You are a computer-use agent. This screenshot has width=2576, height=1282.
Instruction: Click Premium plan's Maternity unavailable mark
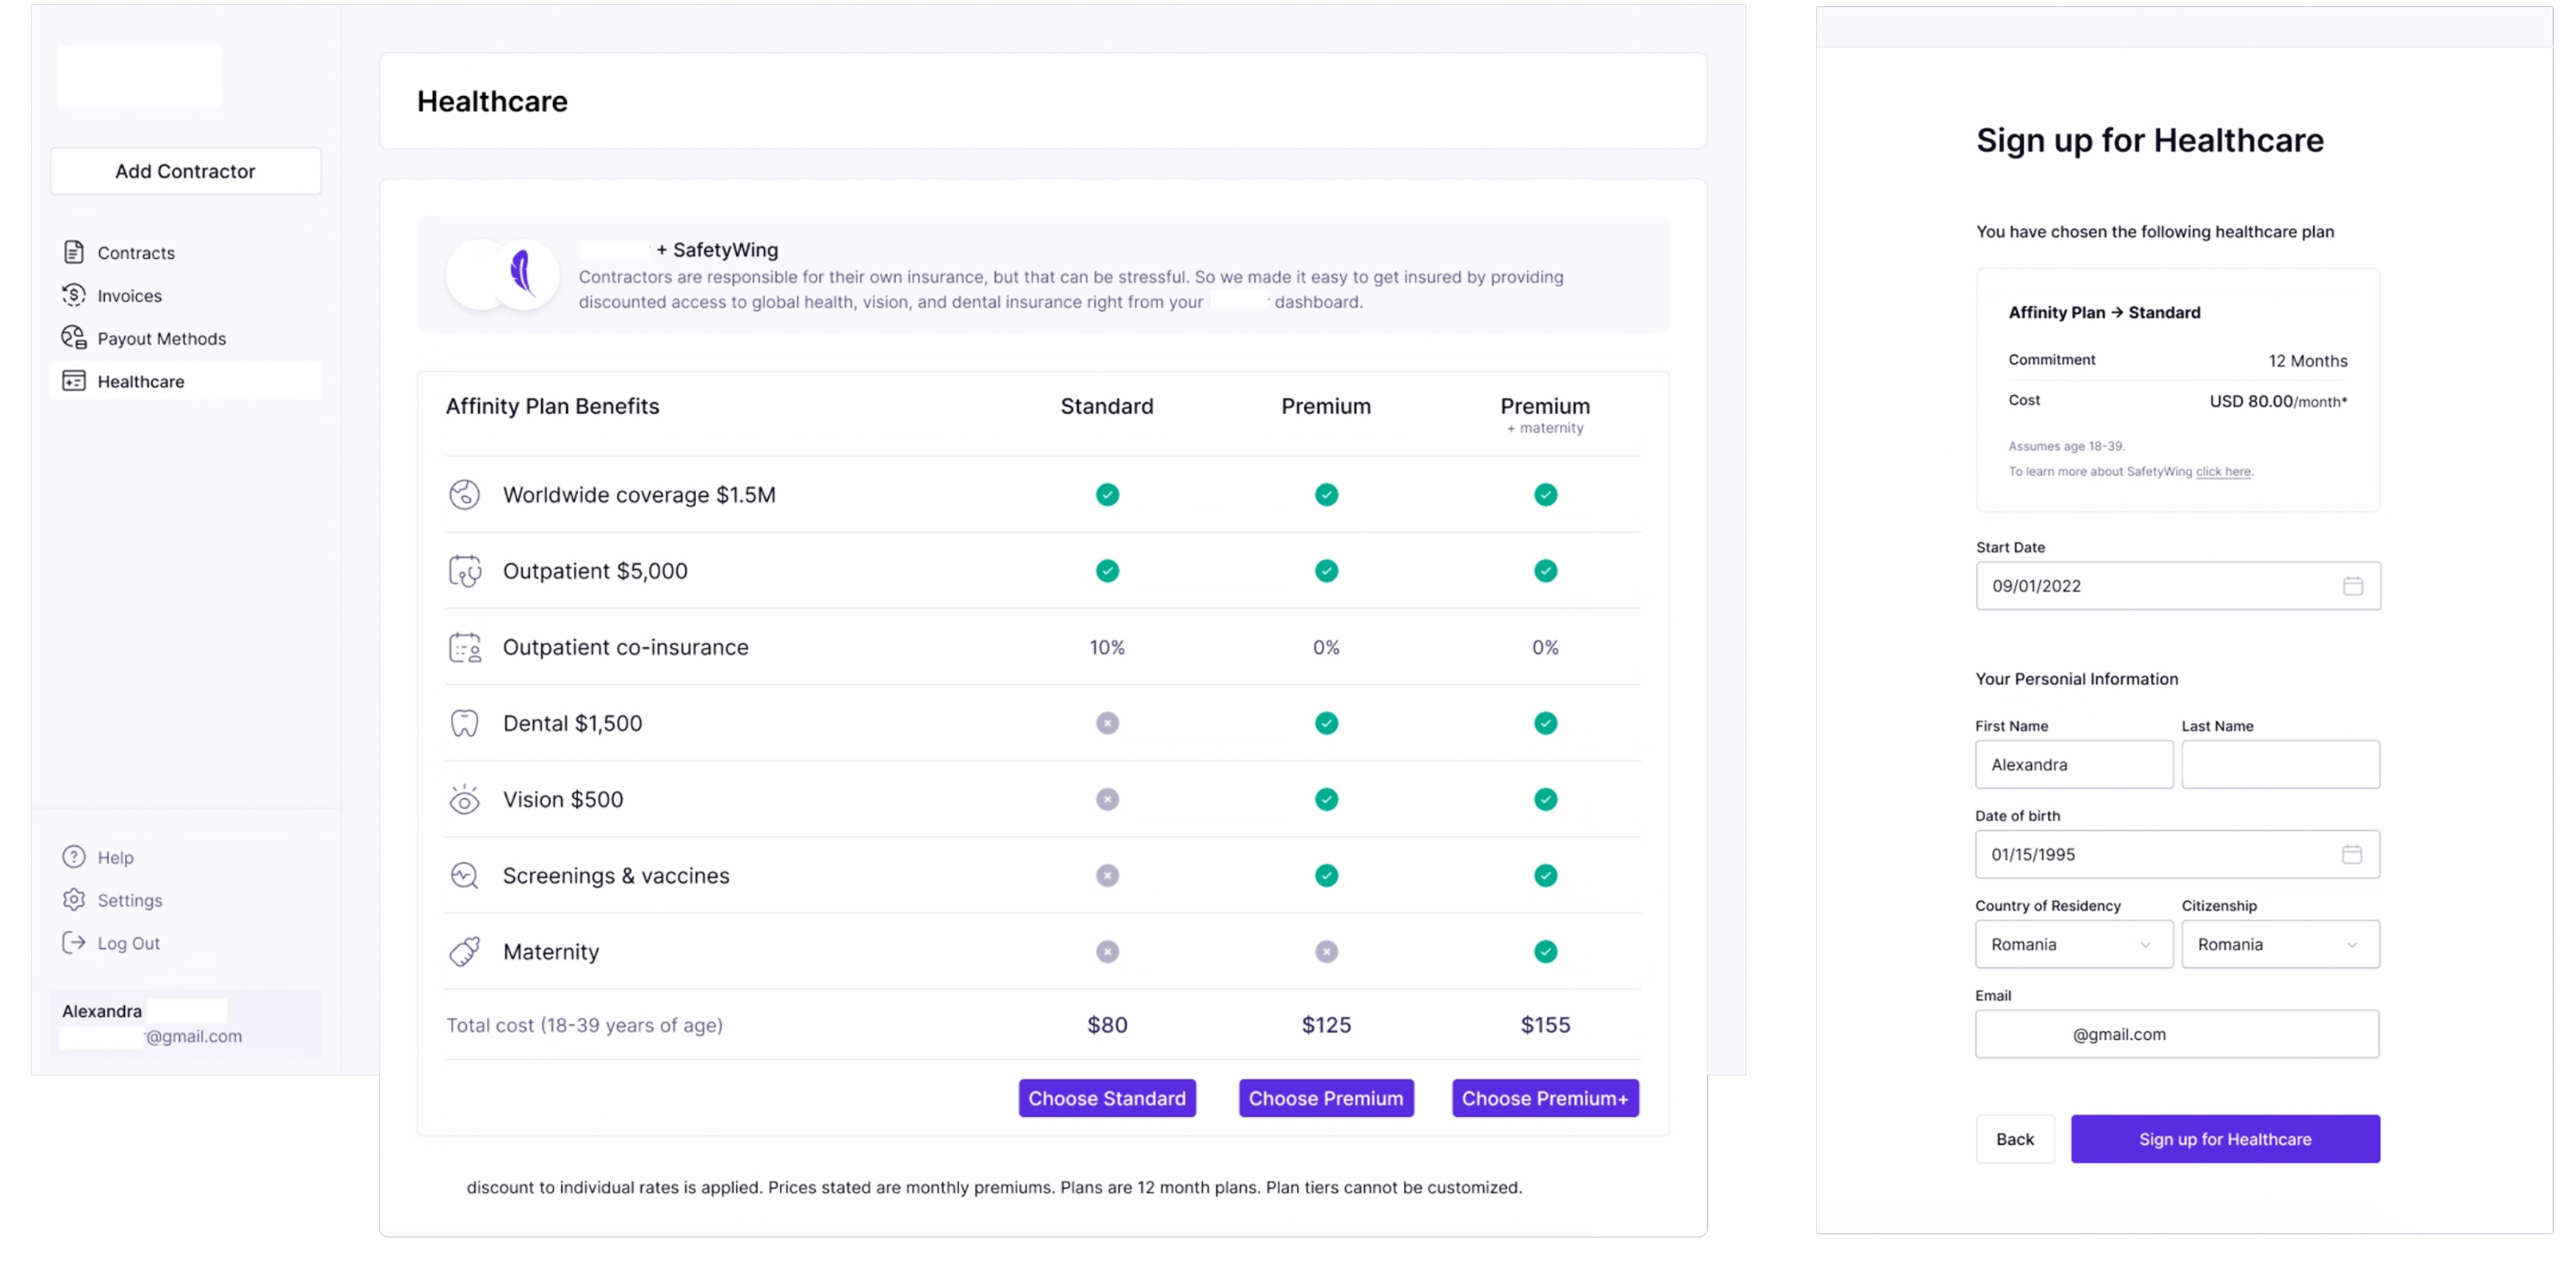coord(1326,951)
